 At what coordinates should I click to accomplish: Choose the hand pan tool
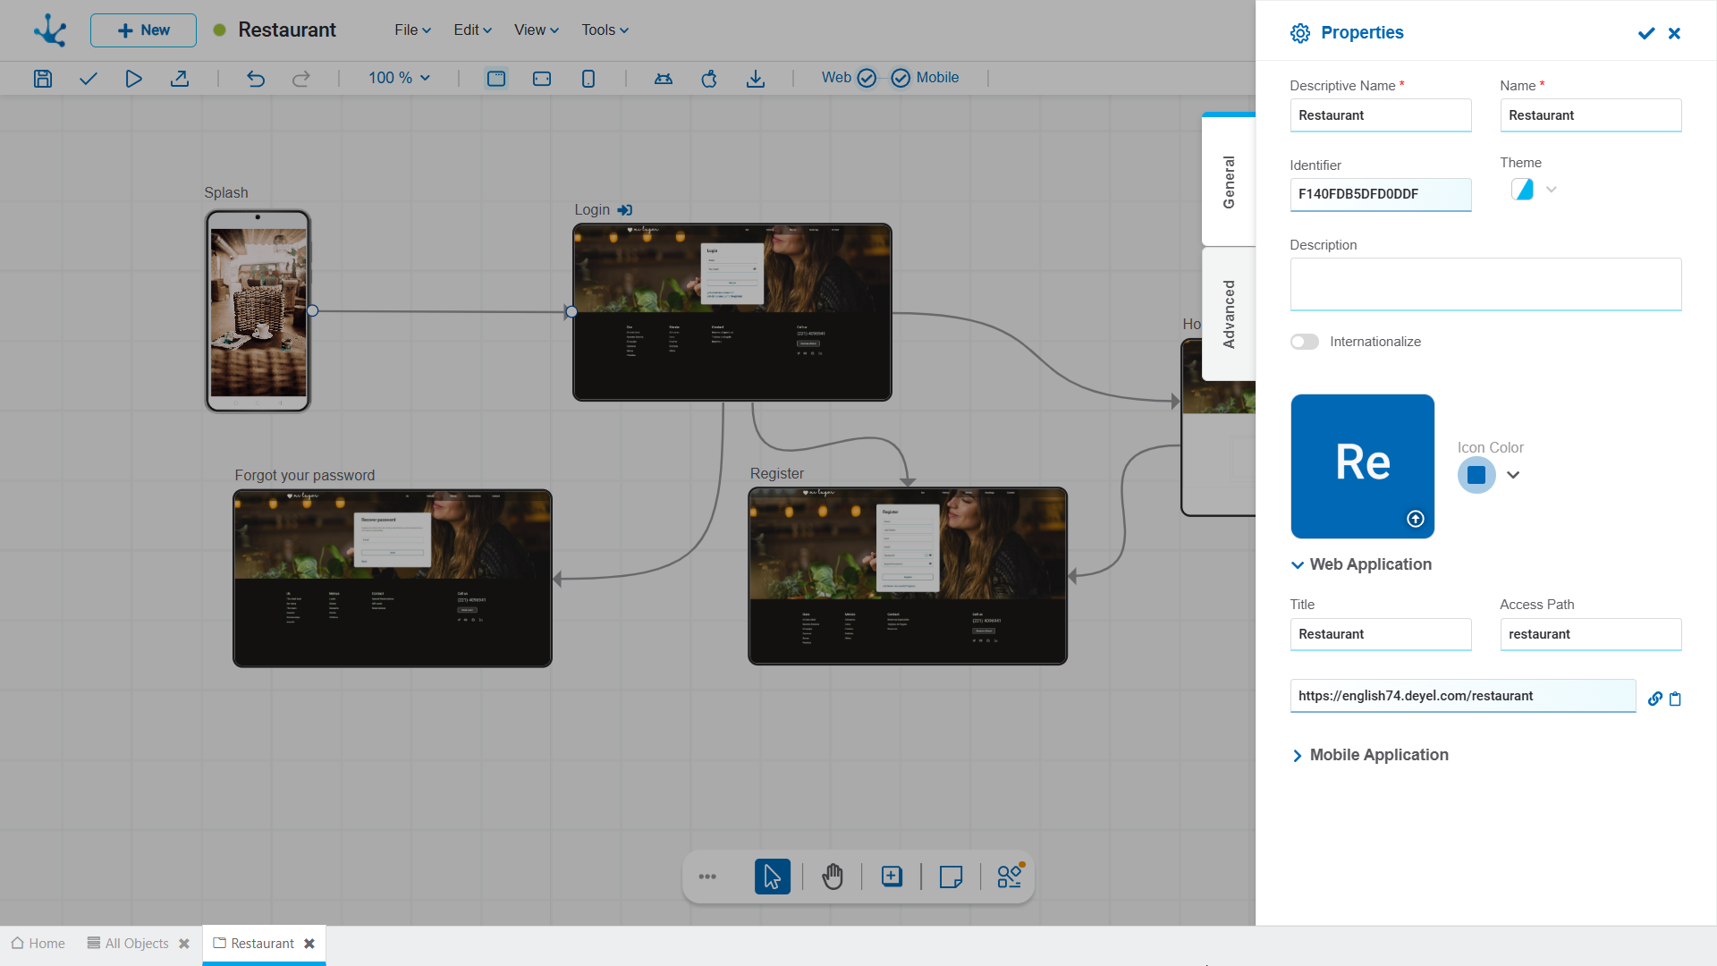[833, 877]
